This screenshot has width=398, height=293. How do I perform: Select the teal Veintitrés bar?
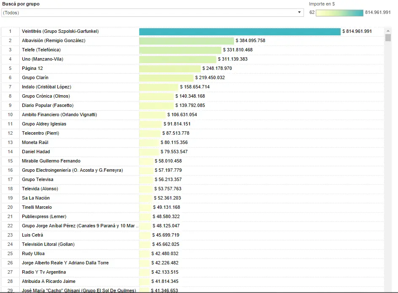239,32
